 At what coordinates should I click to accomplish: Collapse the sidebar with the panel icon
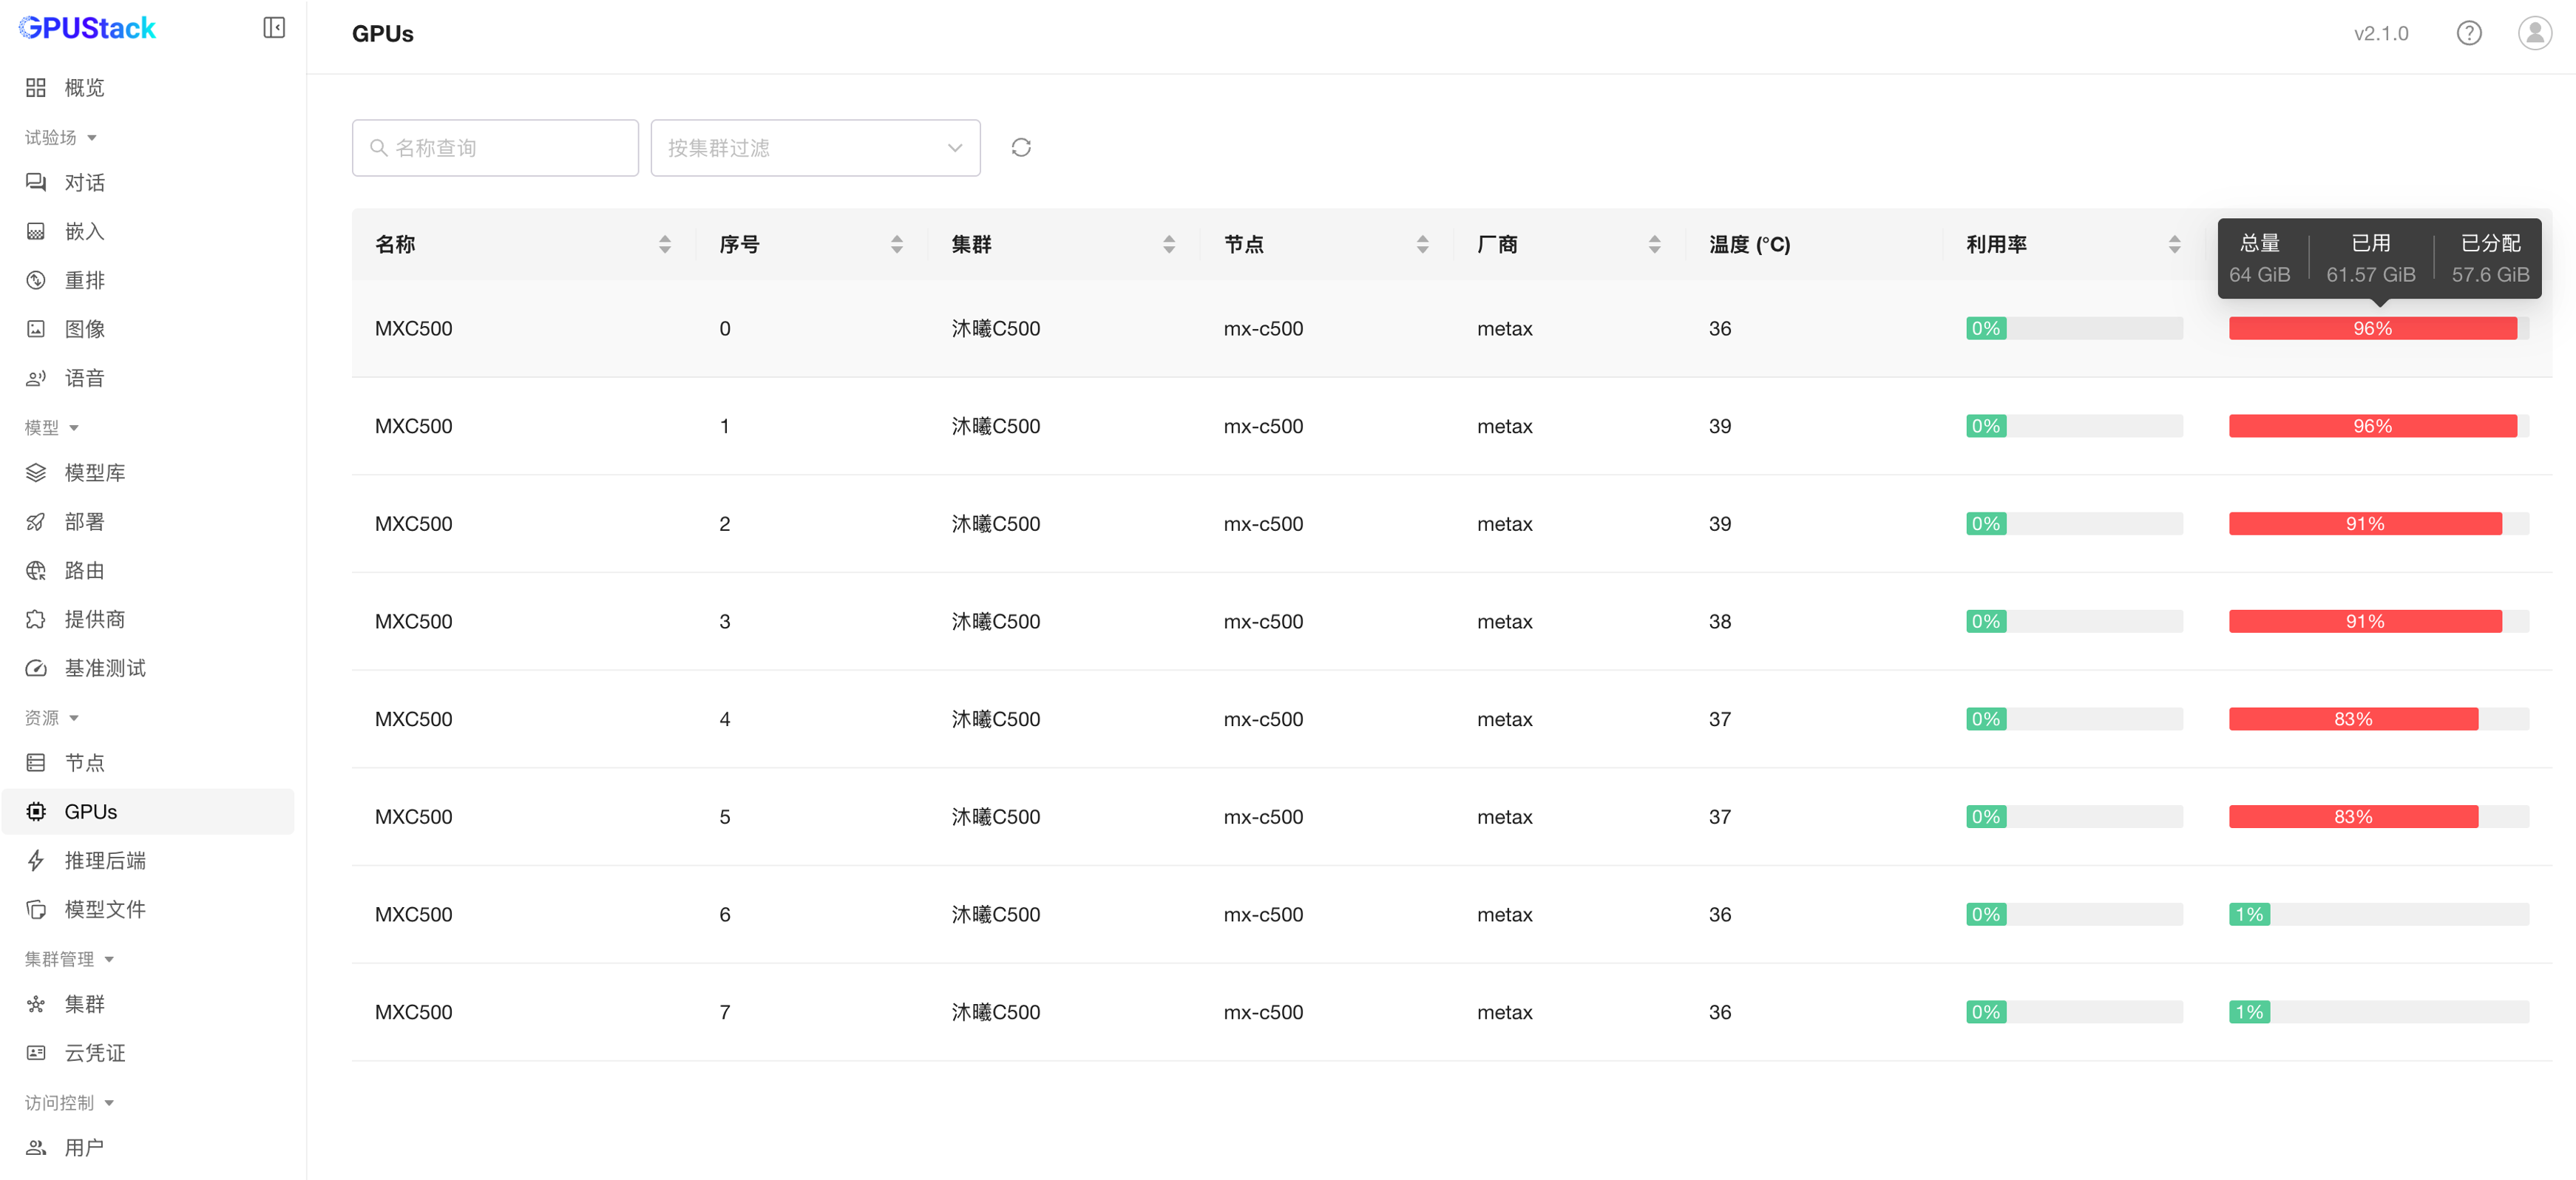click(274, 28)
